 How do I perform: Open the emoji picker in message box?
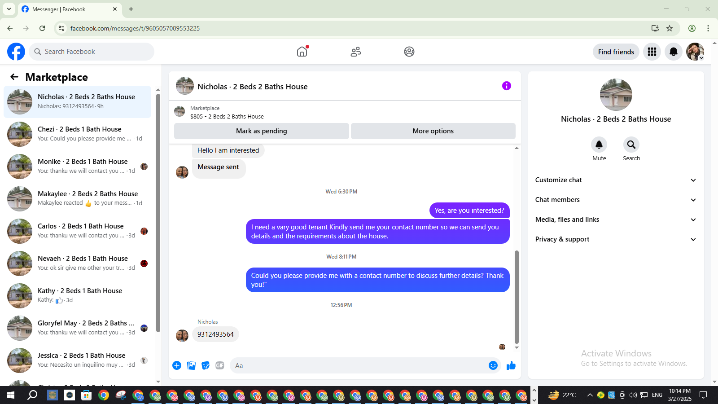click(493, 365)
